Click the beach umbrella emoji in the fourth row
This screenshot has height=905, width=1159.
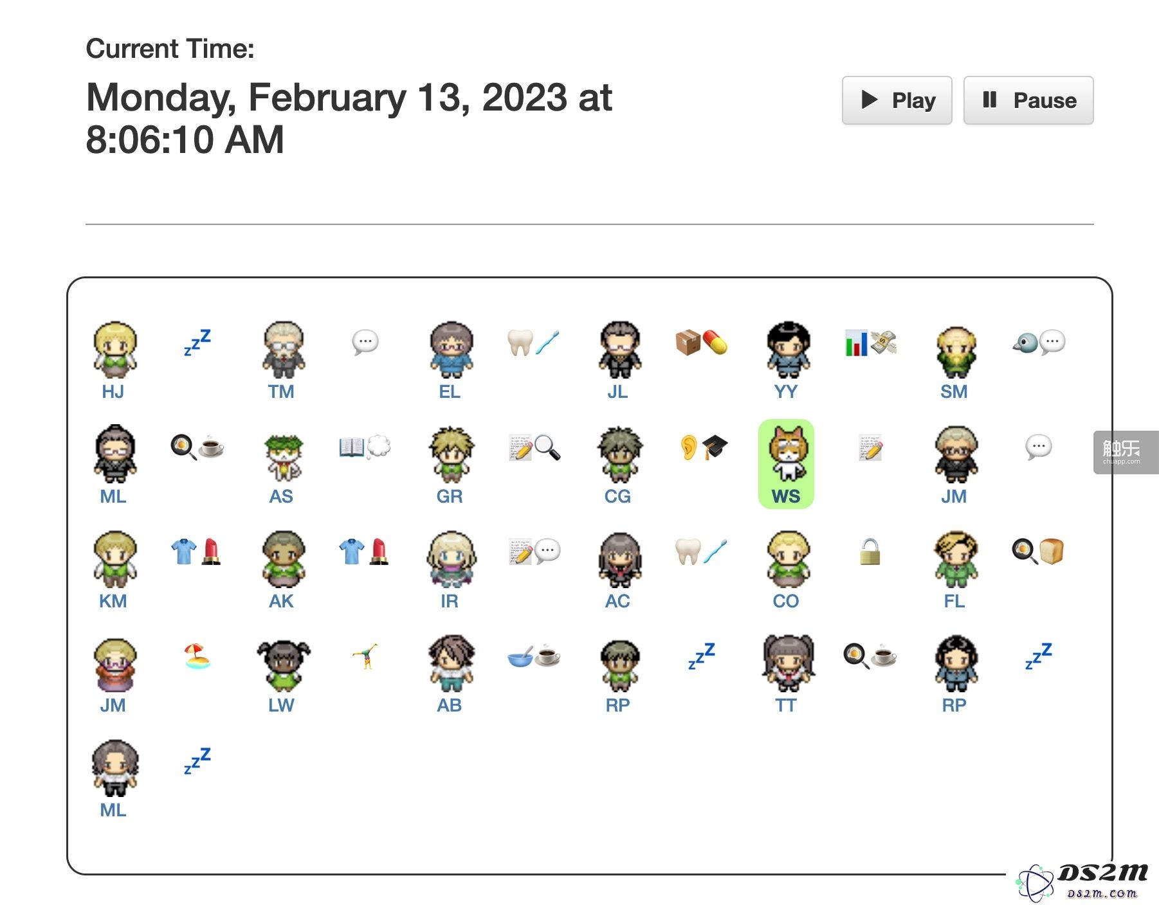coord(197,656)
